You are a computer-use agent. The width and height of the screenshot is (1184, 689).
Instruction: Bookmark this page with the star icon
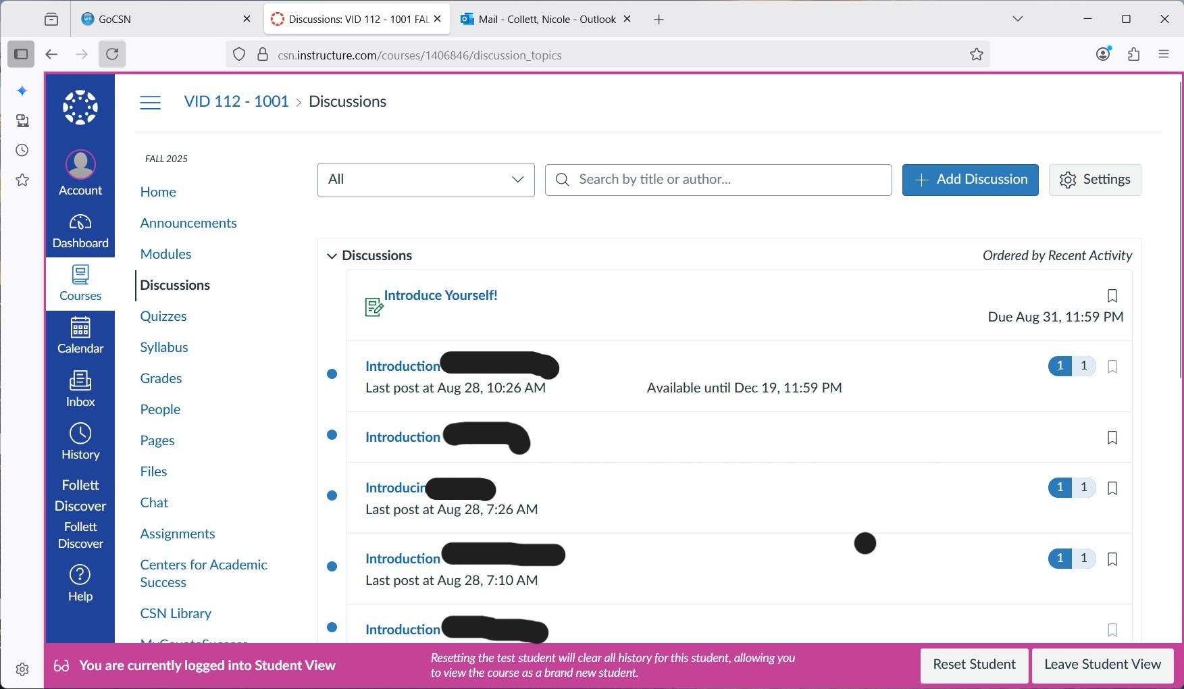pos(977,55)
